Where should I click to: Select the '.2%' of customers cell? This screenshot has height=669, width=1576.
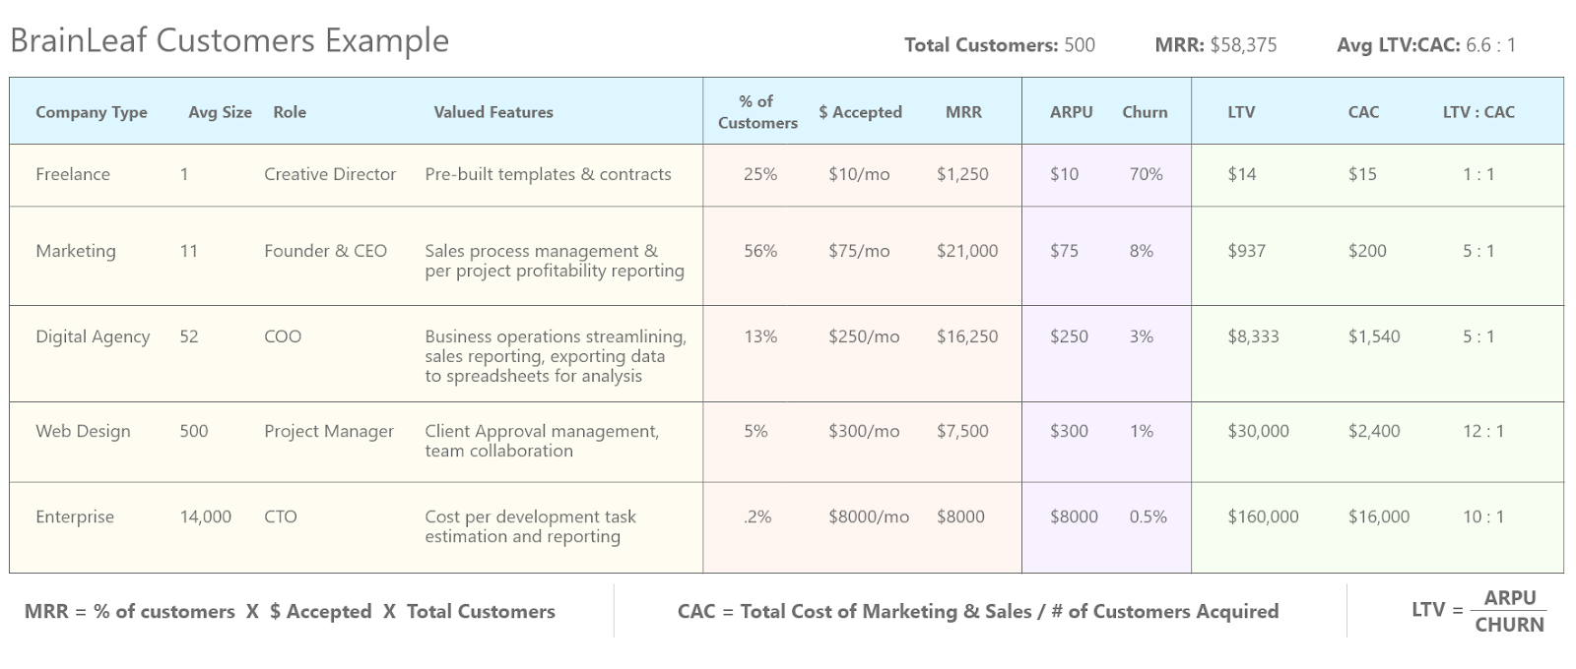(x=757, y=517)
